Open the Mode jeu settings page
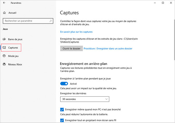This screenshot has width=175, height=123. [x=13, y=56]
